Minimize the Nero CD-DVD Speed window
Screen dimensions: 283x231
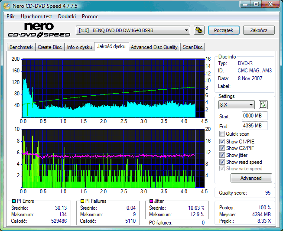(245, 4)
